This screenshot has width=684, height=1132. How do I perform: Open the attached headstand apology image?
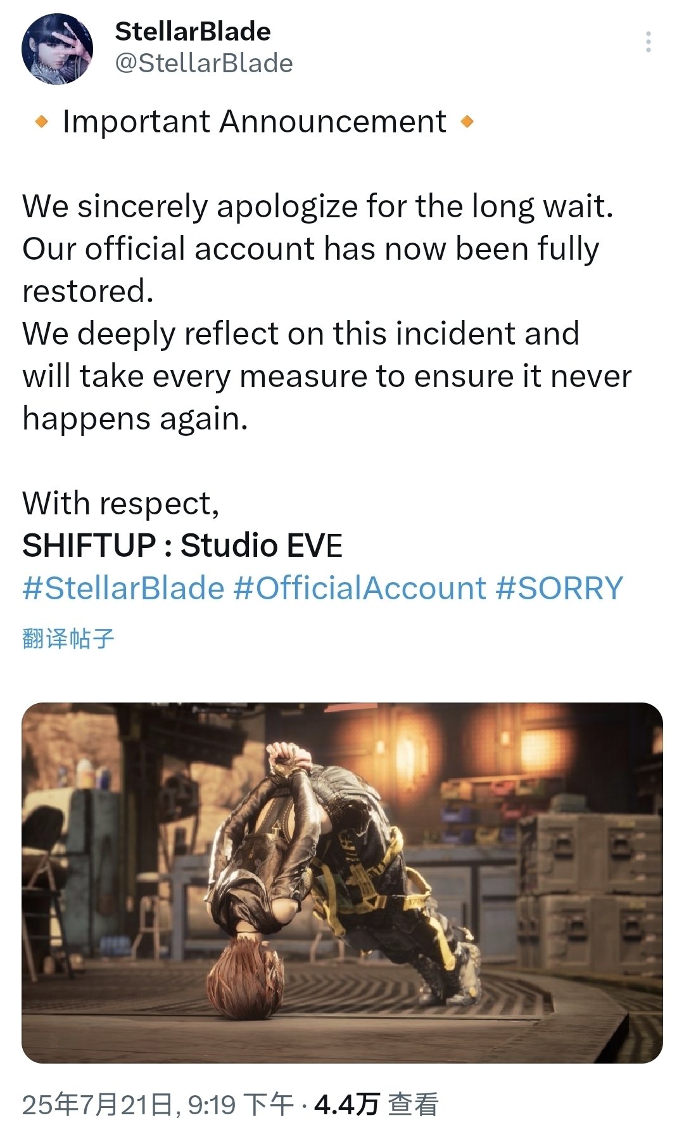point(342,882)
